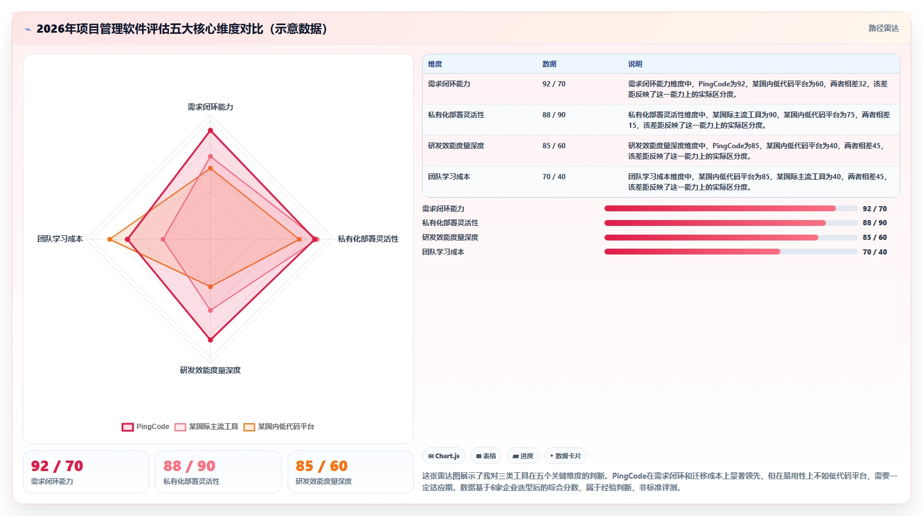Click PingCode's bottom 研发效能度量深度 radar point

click(x=210, y=339)
